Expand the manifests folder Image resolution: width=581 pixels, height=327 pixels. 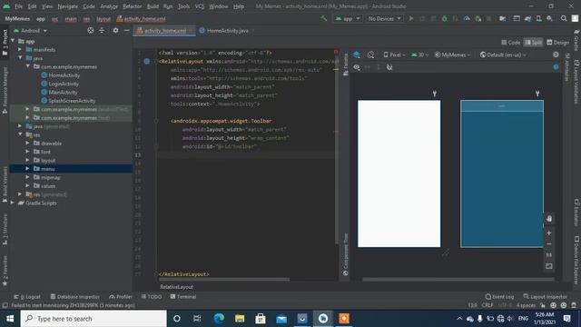(x=20, y=49)
